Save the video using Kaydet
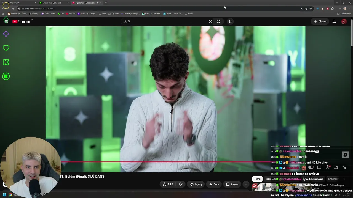The width and height of the screenshot is (353, 198). click(x=232, y=184)
